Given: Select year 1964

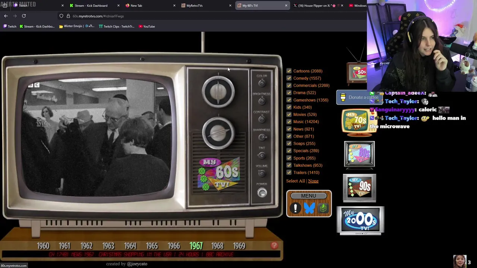Looking at the screenshot, I should tap(130, 246).
